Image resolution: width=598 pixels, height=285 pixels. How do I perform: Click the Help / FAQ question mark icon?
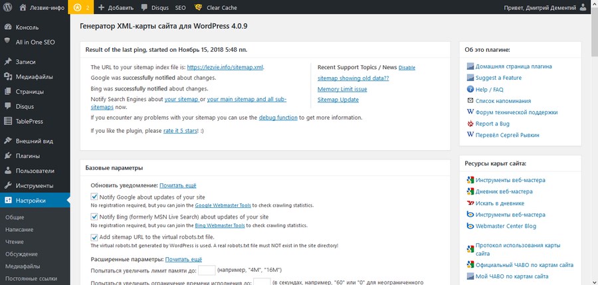coord(470,89)
